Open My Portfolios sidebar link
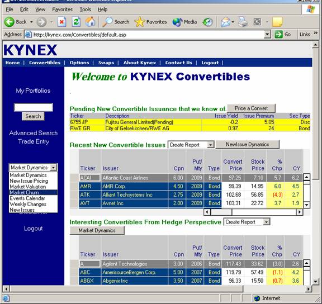The width and height of the screenshot is (322, 304). point(33,91)
